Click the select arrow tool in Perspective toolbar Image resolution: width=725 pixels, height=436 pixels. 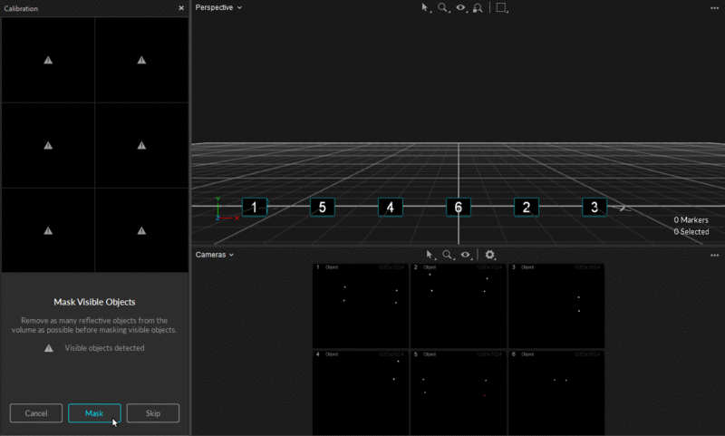(425, 7)
